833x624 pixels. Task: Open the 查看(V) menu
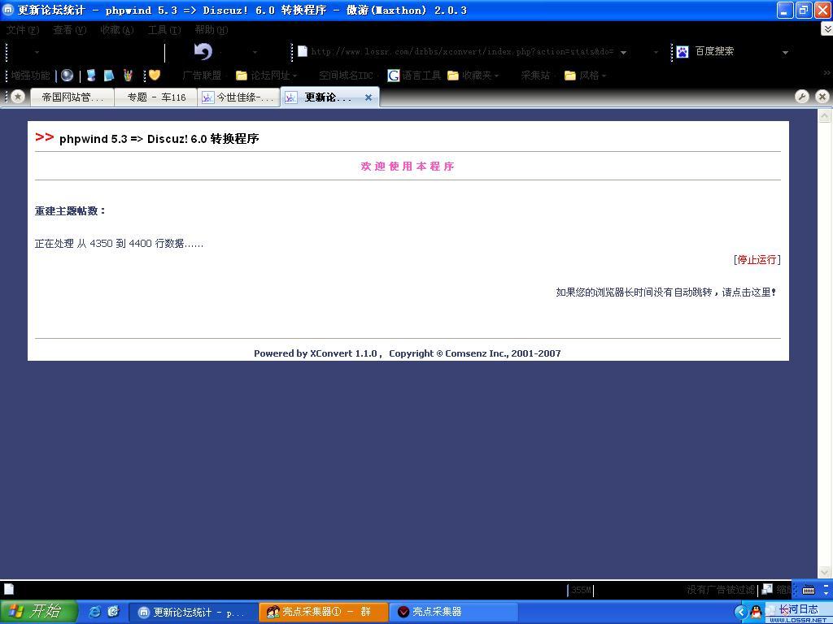pos(70,30)
